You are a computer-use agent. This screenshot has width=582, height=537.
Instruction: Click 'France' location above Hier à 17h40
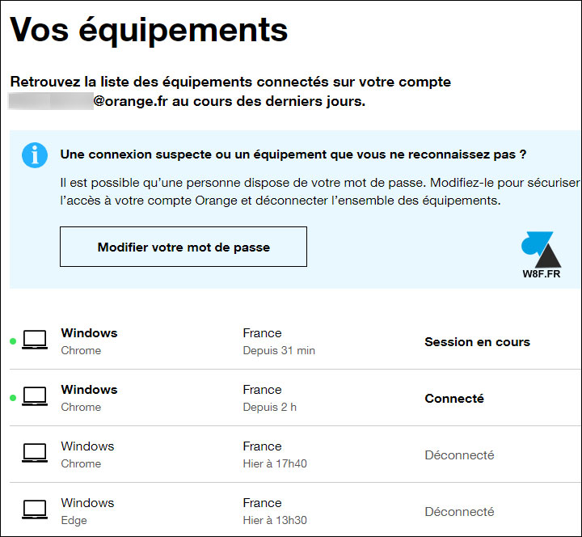pos(262,446)
